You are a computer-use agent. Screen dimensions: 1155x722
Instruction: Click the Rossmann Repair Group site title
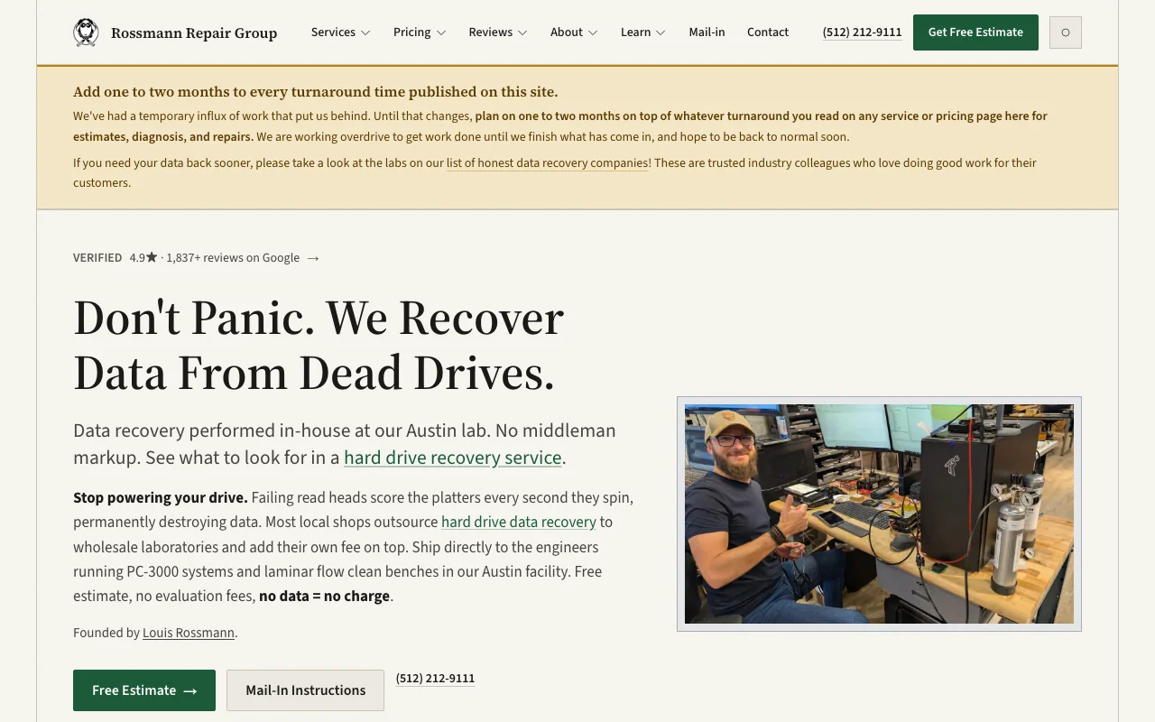[194, 33]
